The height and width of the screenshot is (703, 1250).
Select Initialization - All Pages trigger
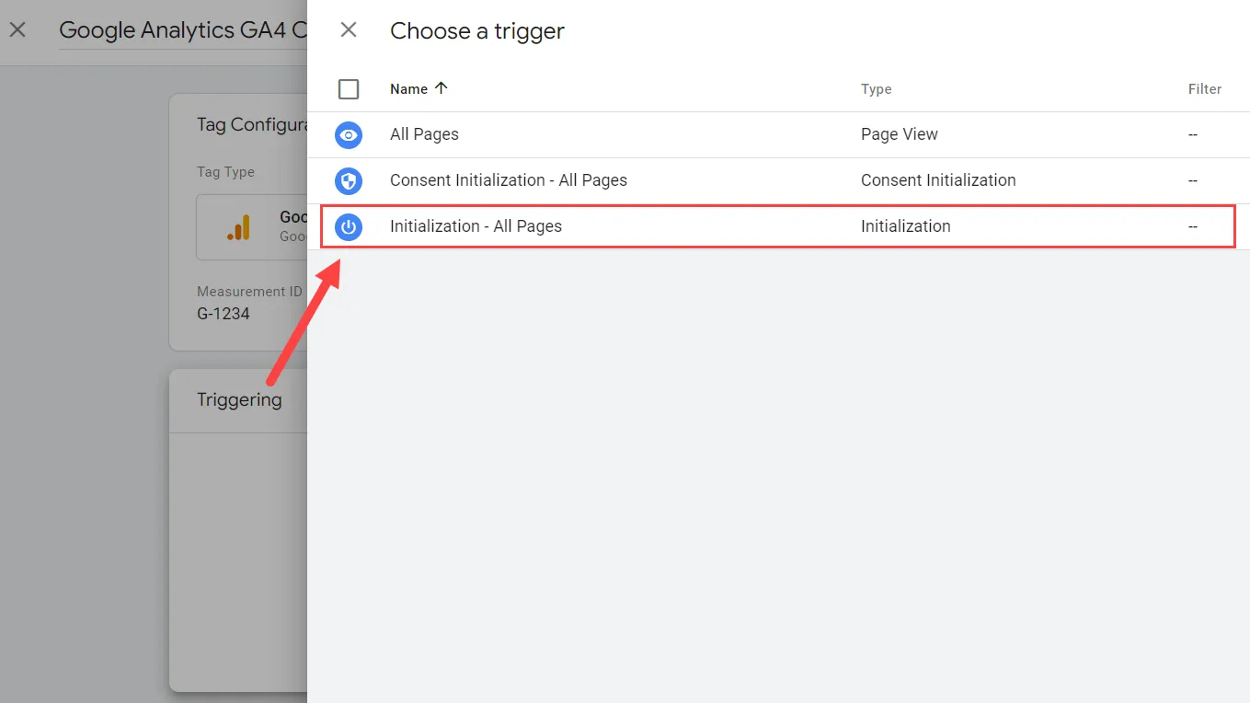point(476,226)
